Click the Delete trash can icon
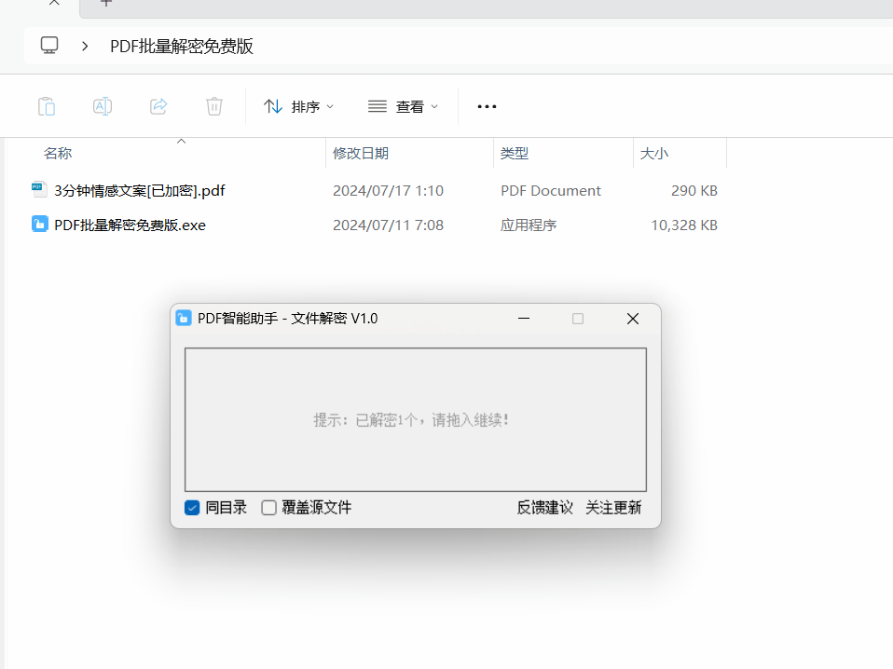 [x=214, y=106]
